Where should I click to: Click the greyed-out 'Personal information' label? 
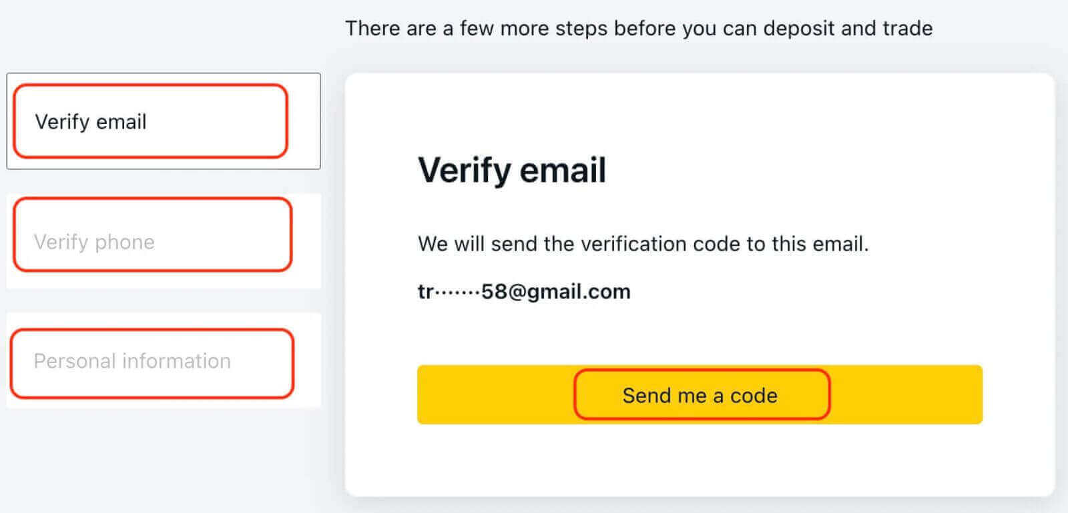pos(132,361)
